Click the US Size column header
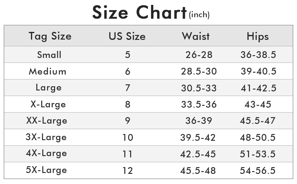Image resolution: width=297 pixels, height=184 pixels. pyautogui.click(x=127, y=36)
